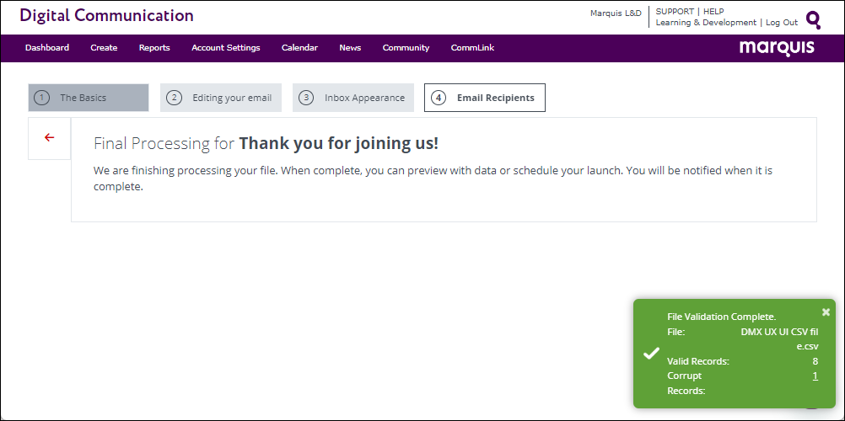
Task: Go to Reports in navigation bar
Action: click(154, 48)
